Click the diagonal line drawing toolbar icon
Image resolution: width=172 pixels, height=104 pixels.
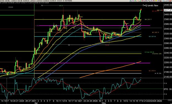(149, 1)
